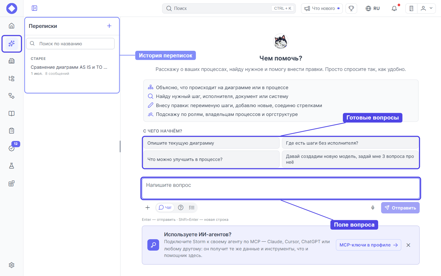Click the Что нового button
Screen dimensions: 441x276
pyautogui.click(x=322, y=8)
